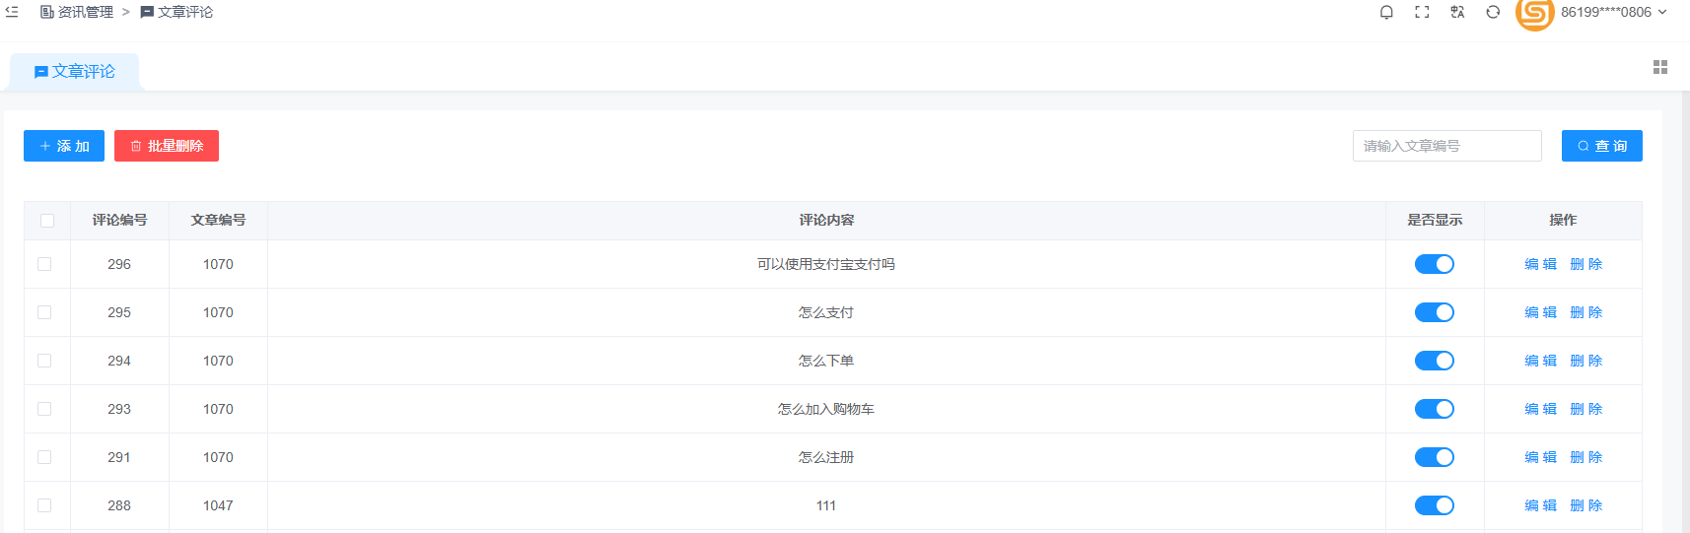The image size is (1690, 533).
Task: Click the 资讯管理 breadcrumb
Action: click(x=77, y=12)
